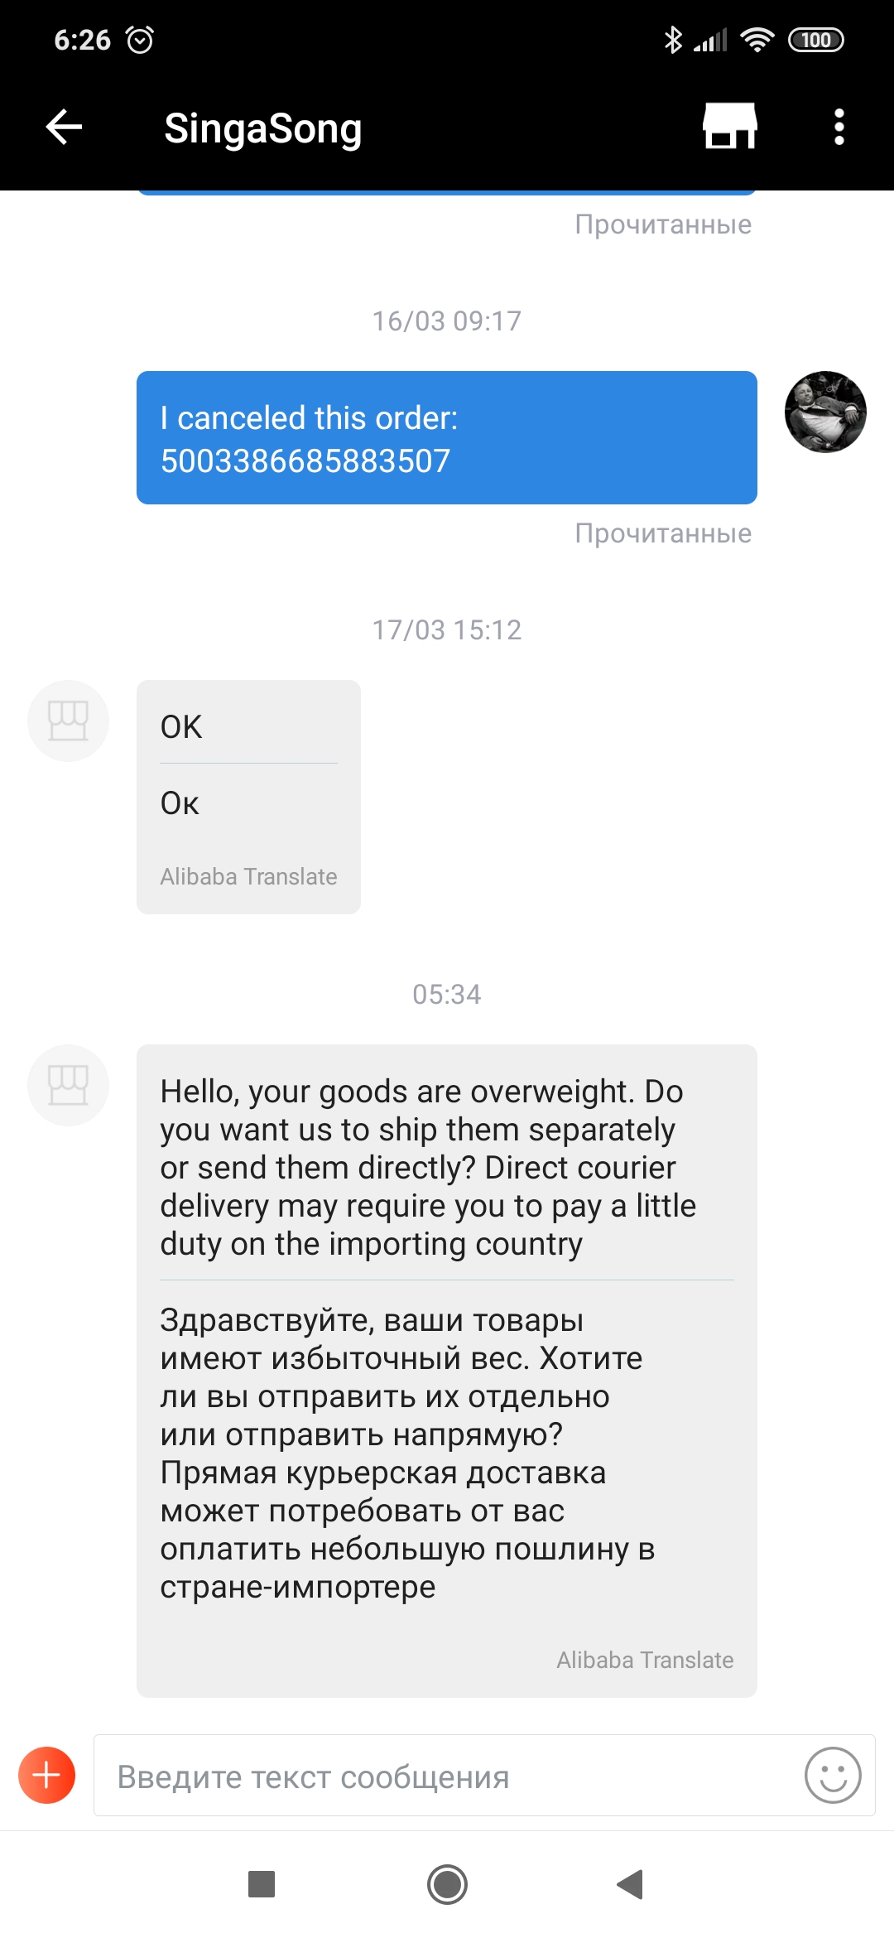Tap the red plus attachment button
The image size is (894, 1938).
coord(47,1775)
